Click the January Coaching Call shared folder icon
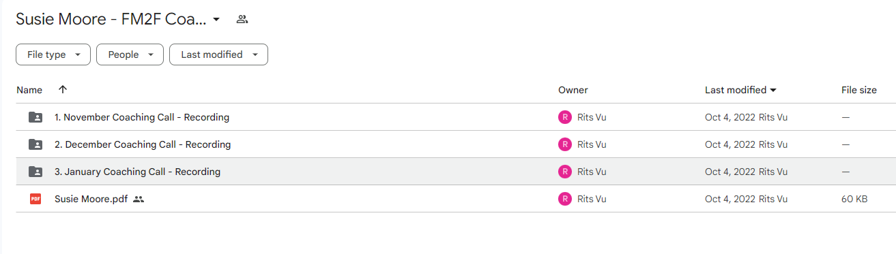The image size is (896, 254). 35,172
